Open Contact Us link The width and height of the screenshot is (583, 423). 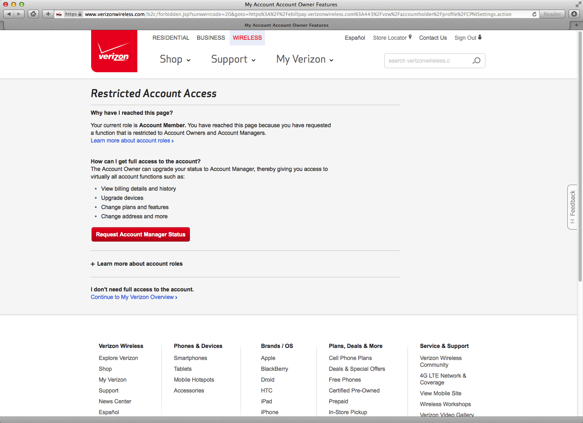433,38
